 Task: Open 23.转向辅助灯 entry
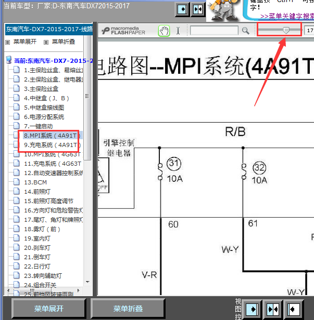43,276
